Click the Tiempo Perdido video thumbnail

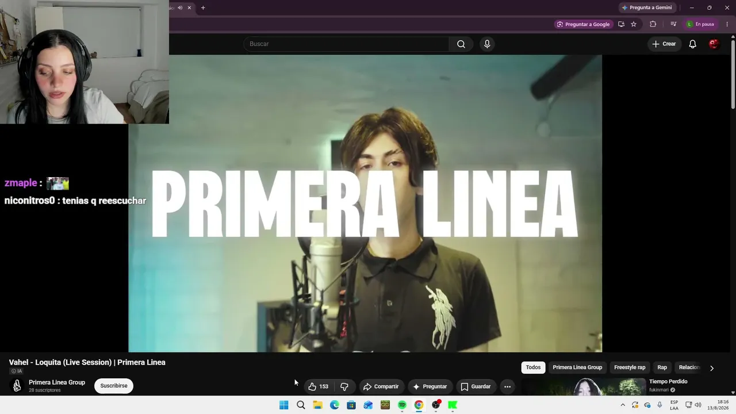click(x=583, y=386)
